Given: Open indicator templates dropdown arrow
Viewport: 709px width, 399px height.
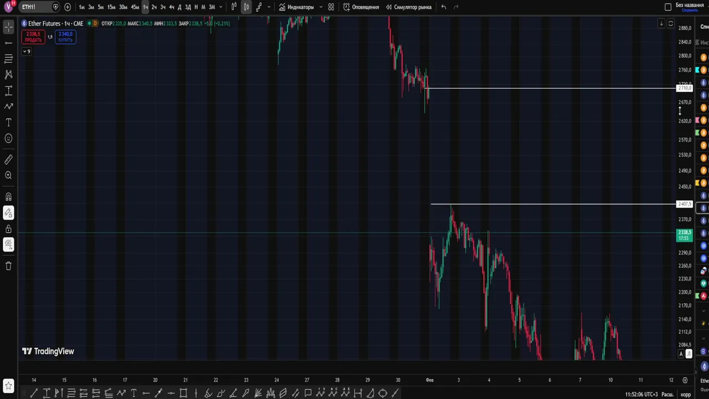Looking at the screenshot, I should tap(321, 7).
